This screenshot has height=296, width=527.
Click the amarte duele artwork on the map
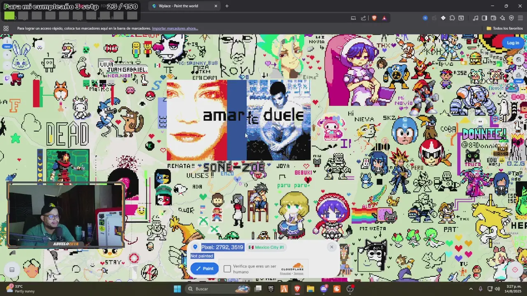click(238, 120)
